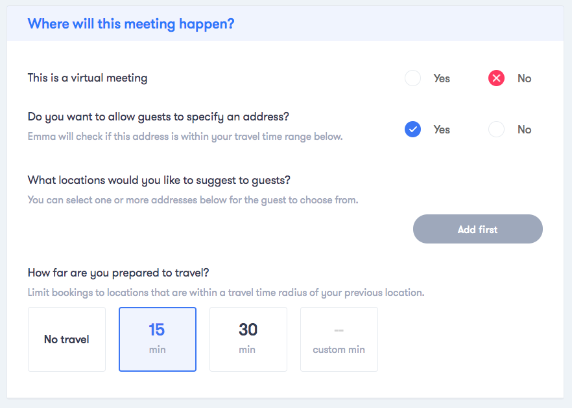
Task: Click the 'What locations would you like to suggest' label
Action: [x=159, y=180]
